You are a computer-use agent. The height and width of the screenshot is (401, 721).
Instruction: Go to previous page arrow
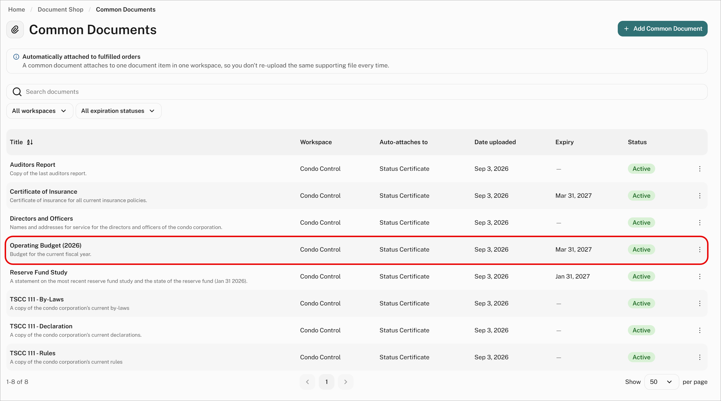307,382
